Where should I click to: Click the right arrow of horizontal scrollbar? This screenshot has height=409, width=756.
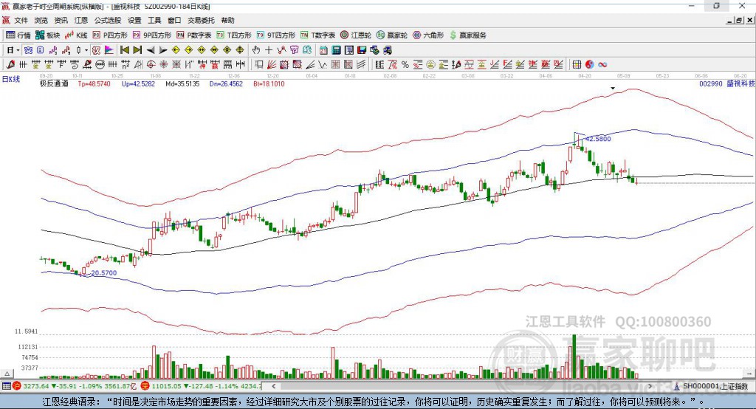650,386
